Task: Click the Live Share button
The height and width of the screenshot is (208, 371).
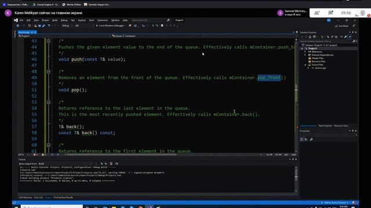Action: pyautogui.click(x=341, y=26)
